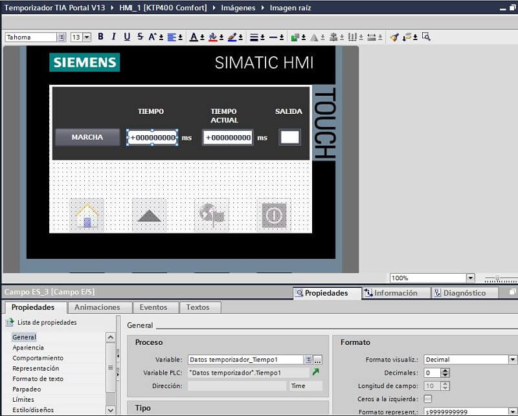Screen dimensions: 518x416
Task: Select the TIEMPO ACTUAL I/O field
Action: (228, 137)
